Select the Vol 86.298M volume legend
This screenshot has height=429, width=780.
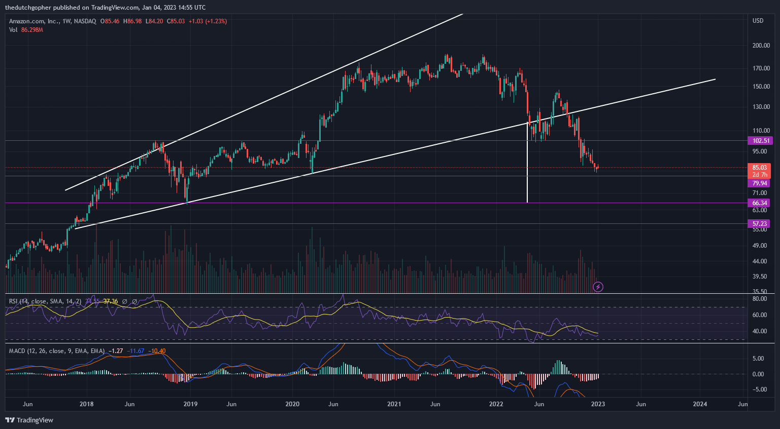[26, 30]
